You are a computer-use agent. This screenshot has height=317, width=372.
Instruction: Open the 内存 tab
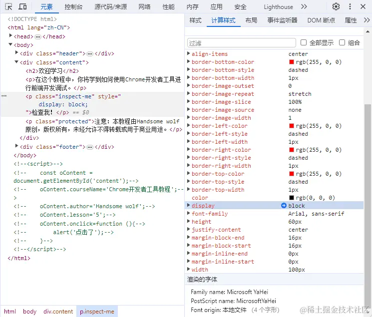(x=192, y=7)
